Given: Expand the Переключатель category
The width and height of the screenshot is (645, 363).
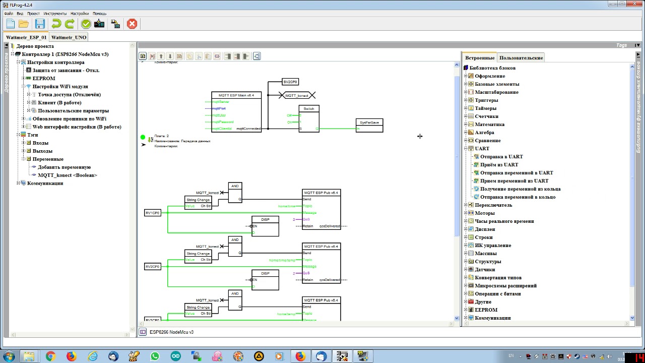Looking at the screenshot, I should 466,205.
